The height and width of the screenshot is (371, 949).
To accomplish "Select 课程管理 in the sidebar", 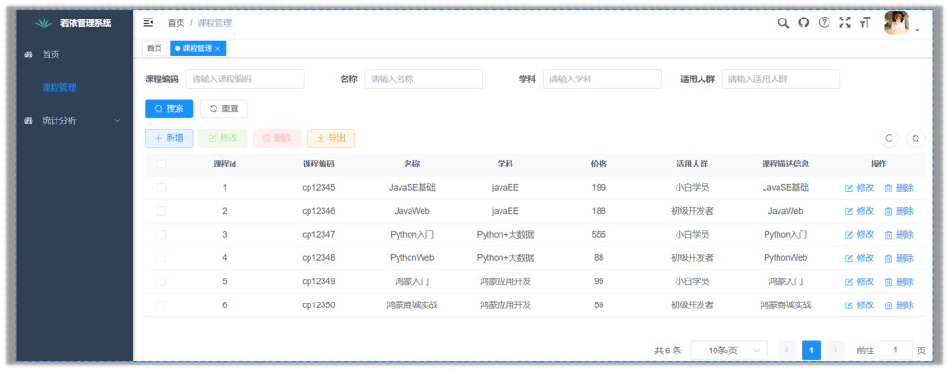I will coord(59,88).
